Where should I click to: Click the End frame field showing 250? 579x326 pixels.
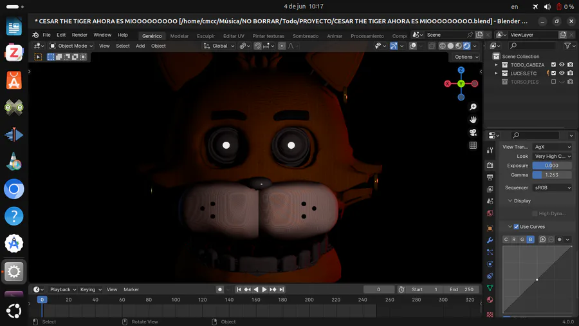point(461,289)
